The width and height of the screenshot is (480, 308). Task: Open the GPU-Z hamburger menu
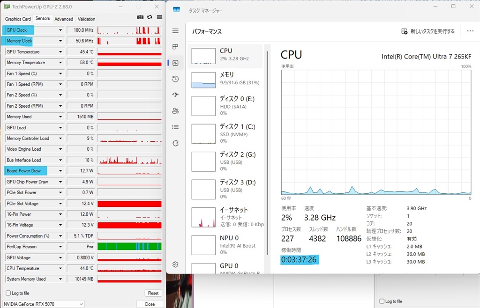click(159, 17)
